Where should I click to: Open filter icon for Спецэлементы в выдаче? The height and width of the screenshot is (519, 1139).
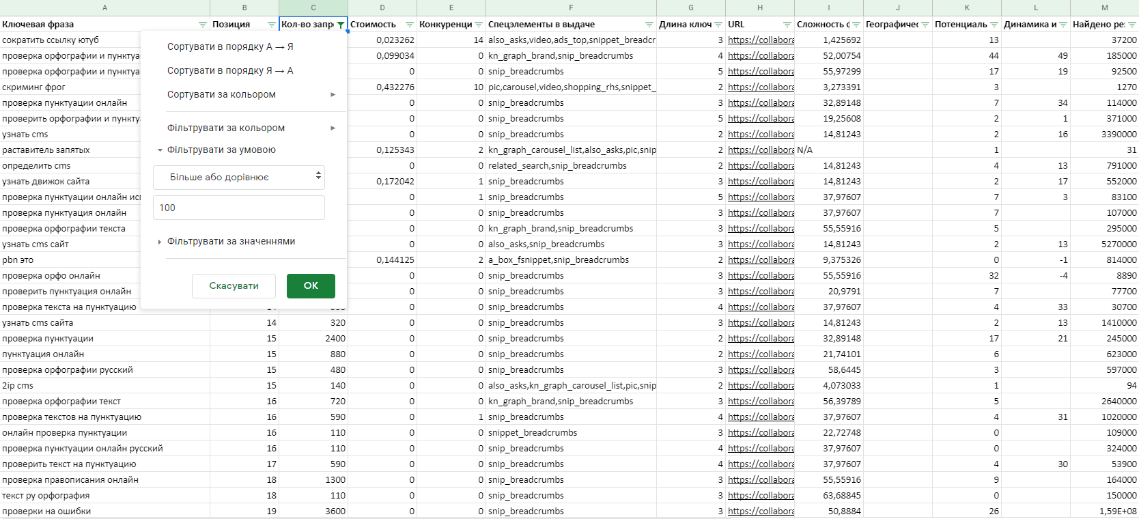click(649, 25)
